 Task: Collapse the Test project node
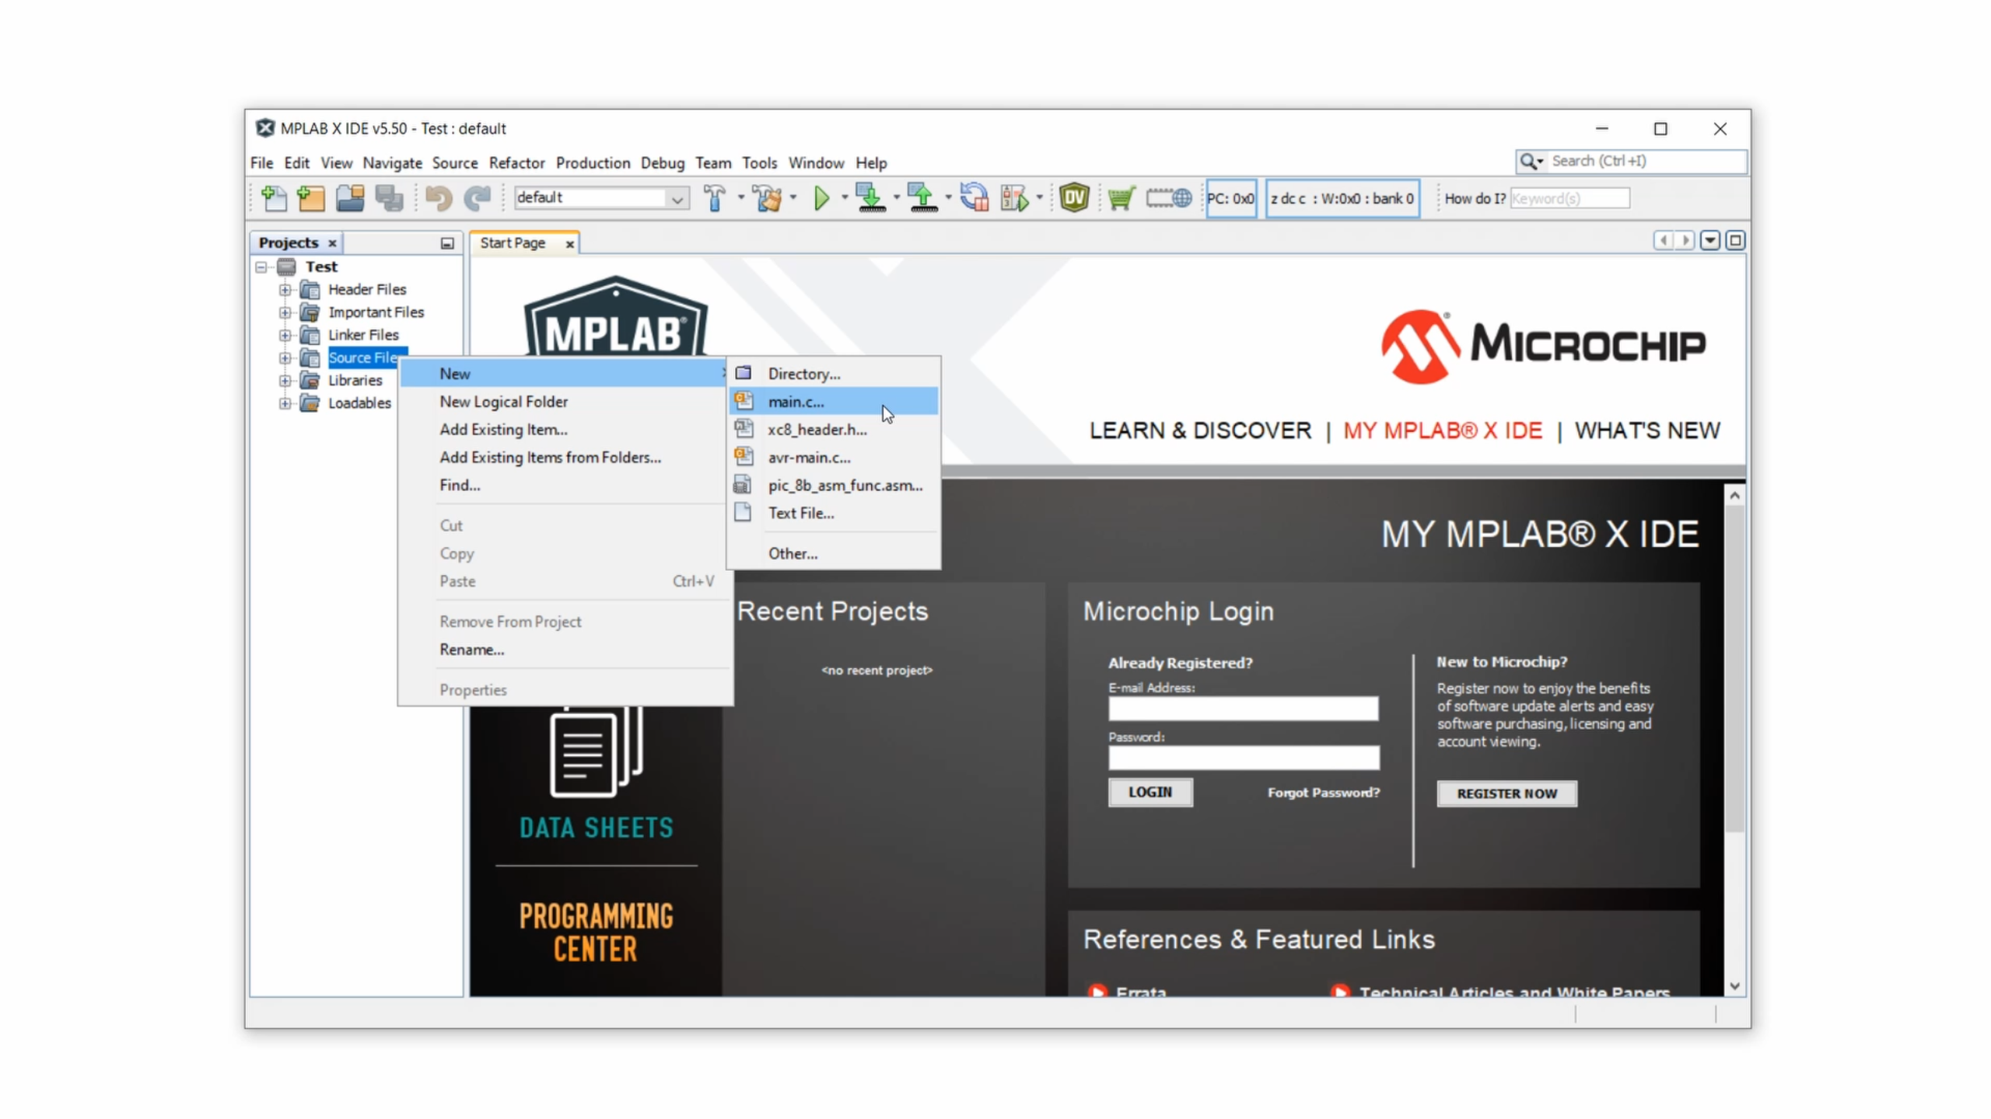point(261,267)
